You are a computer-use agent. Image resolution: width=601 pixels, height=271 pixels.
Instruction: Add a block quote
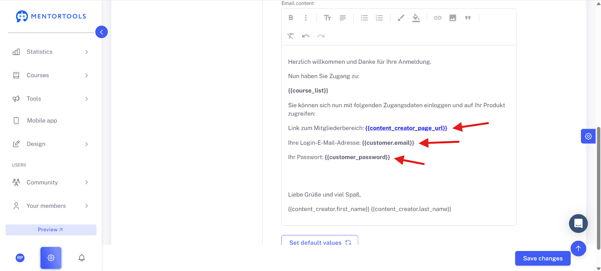point(468,18)
